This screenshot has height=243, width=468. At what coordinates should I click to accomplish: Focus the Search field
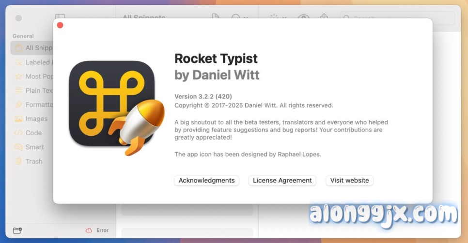[x=397, y=18]
